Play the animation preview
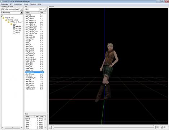This screenshot has height=130, width=169. [50, 127]
